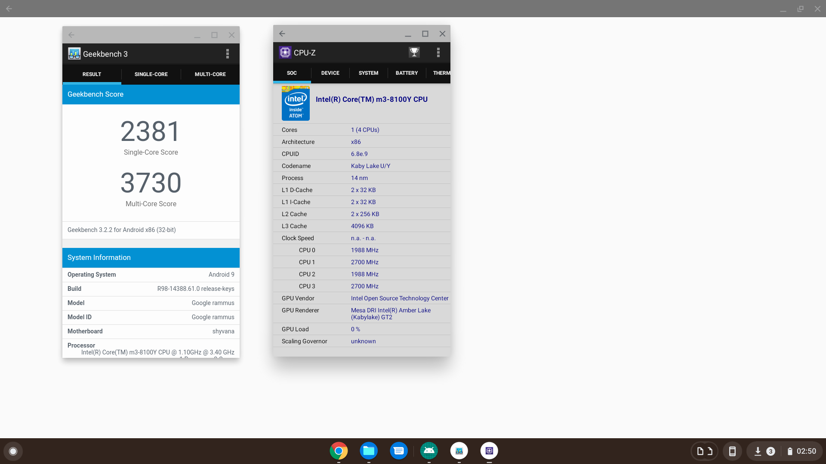This screenshot has height=464, width=826.
Task: Open the BATTERY tab in CPU-Z
Action: [407, 73]
